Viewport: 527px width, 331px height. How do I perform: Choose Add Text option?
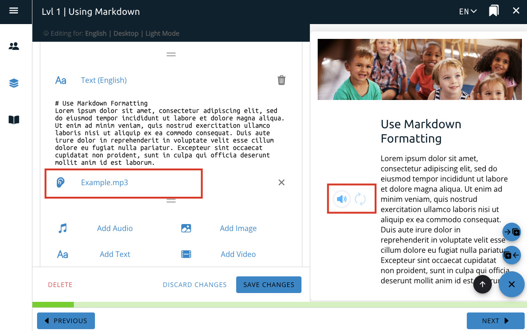click(115, 254)
